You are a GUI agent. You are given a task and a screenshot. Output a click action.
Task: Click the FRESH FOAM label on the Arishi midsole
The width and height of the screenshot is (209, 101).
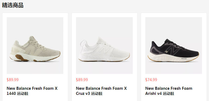183,58
